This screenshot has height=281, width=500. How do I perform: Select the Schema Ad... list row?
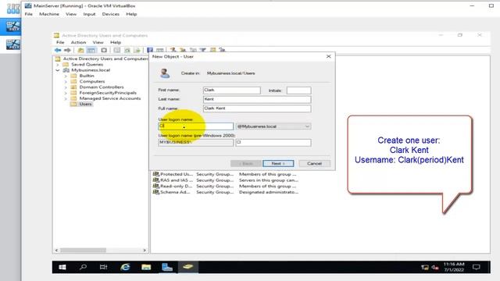click(x=226, y=192)
